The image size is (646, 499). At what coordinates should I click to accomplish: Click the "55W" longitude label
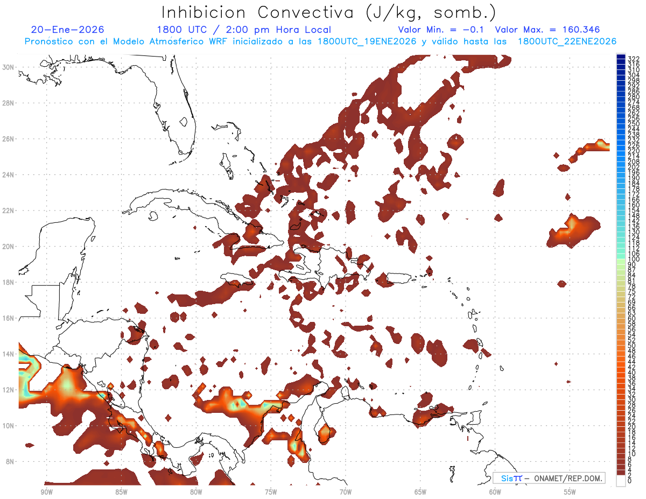point(570,492)
